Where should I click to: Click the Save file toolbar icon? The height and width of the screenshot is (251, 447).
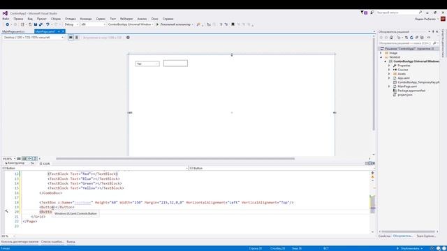[36, 24]
